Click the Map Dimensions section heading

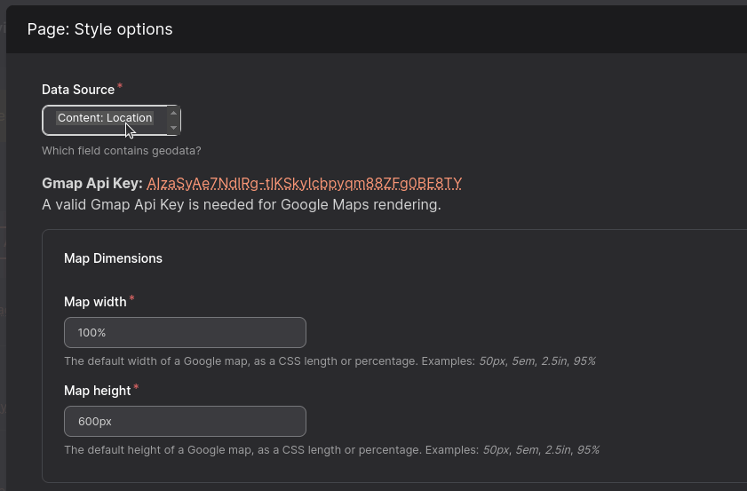click(x=113, y=258)
